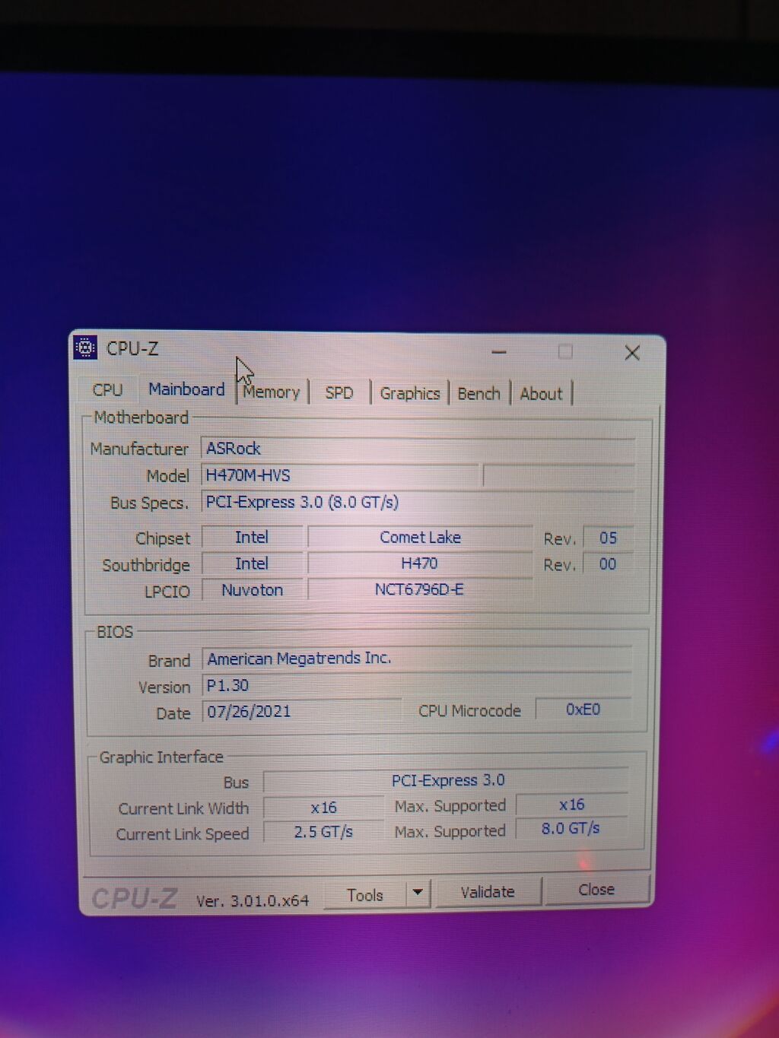Click the CPU Microcode 0xE0 value
The image size is (779, 1038).
click(583, 709)
